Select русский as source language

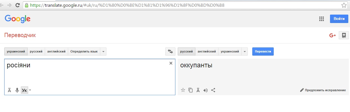pyautogui.click(x=36, y=51)
